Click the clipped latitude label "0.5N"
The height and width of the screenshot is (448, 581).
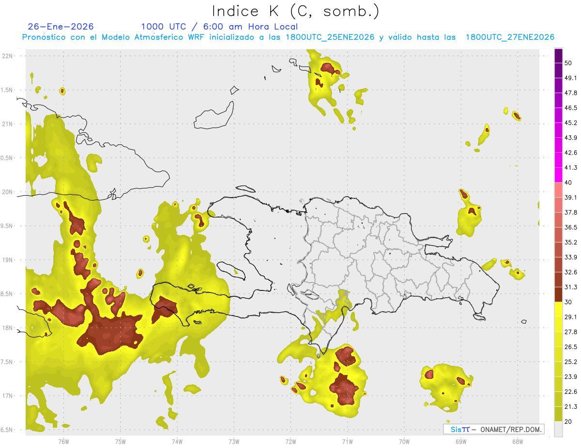7,158
